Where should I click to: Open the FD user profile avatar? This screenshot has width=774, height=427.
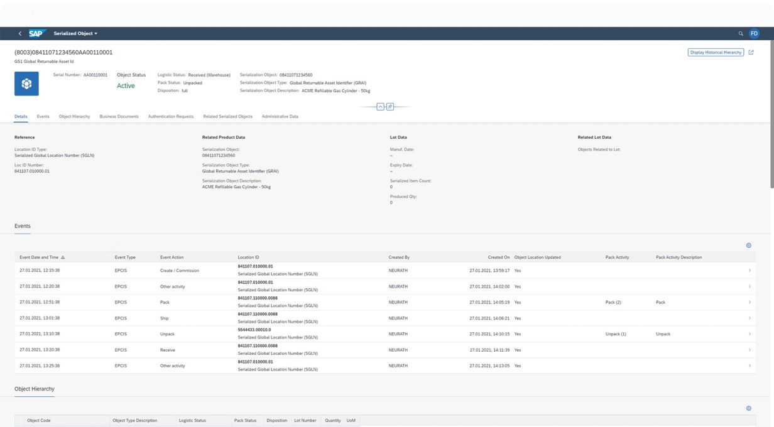pyautogui.click(x=754, y=34)
